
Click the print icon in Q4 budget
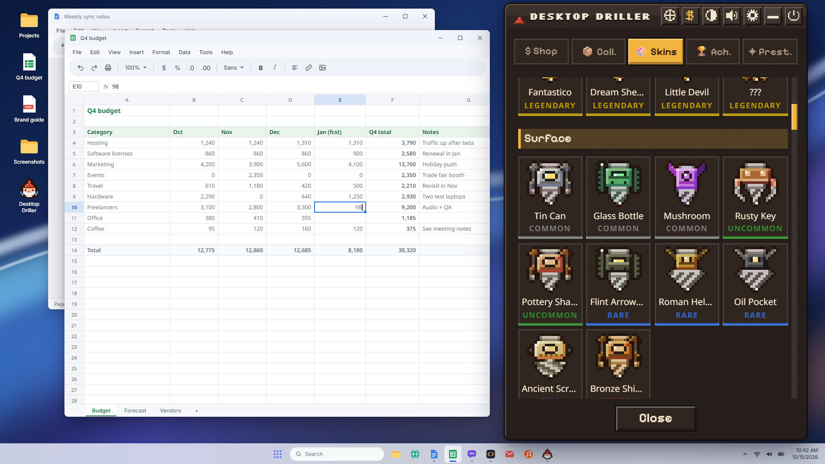pyautogui.click(x=108, y=68)
